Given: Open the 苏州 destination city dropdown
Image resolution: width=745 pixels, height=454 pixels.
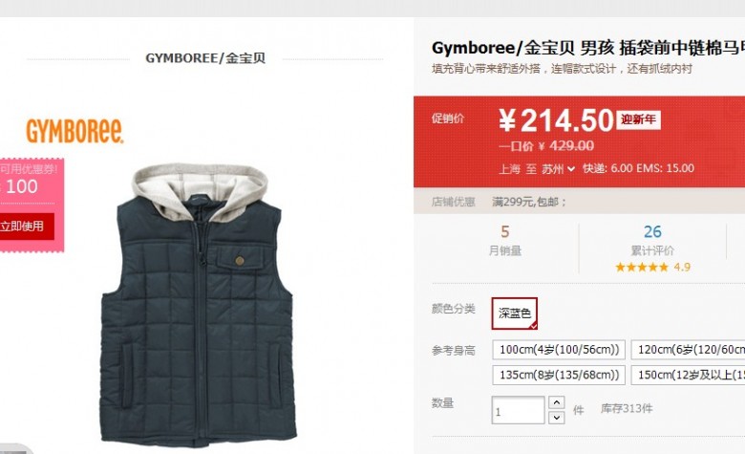Looking at the screenshot, I should click(559, 169).
